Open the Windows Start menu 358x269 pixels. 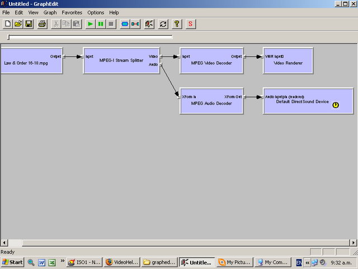coord(12,262)
